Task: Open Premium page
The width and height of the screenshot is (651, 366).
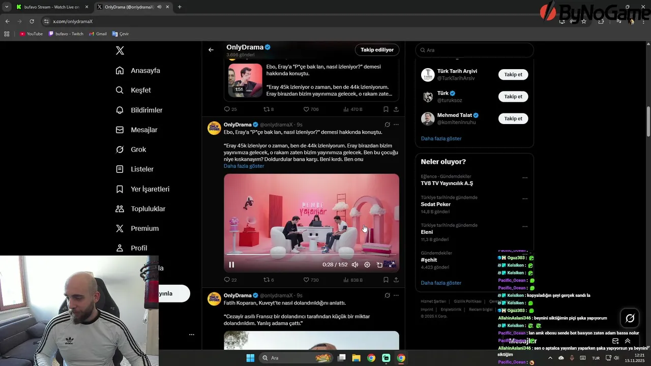Action: coord(137,228)
